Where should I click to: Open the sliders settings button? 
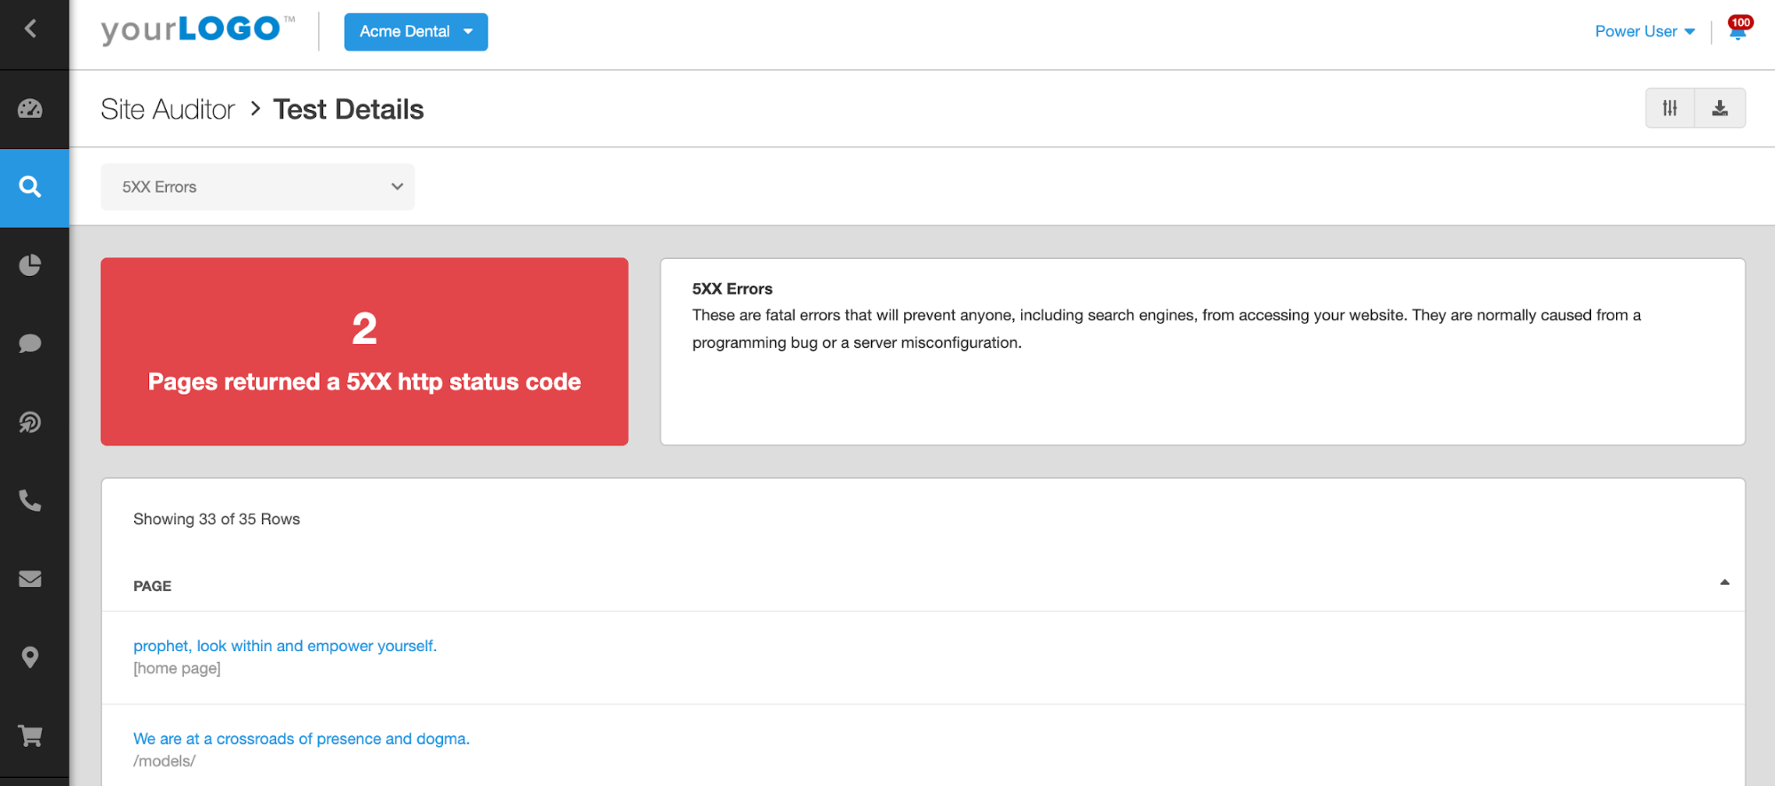(x=1670, y=108)
